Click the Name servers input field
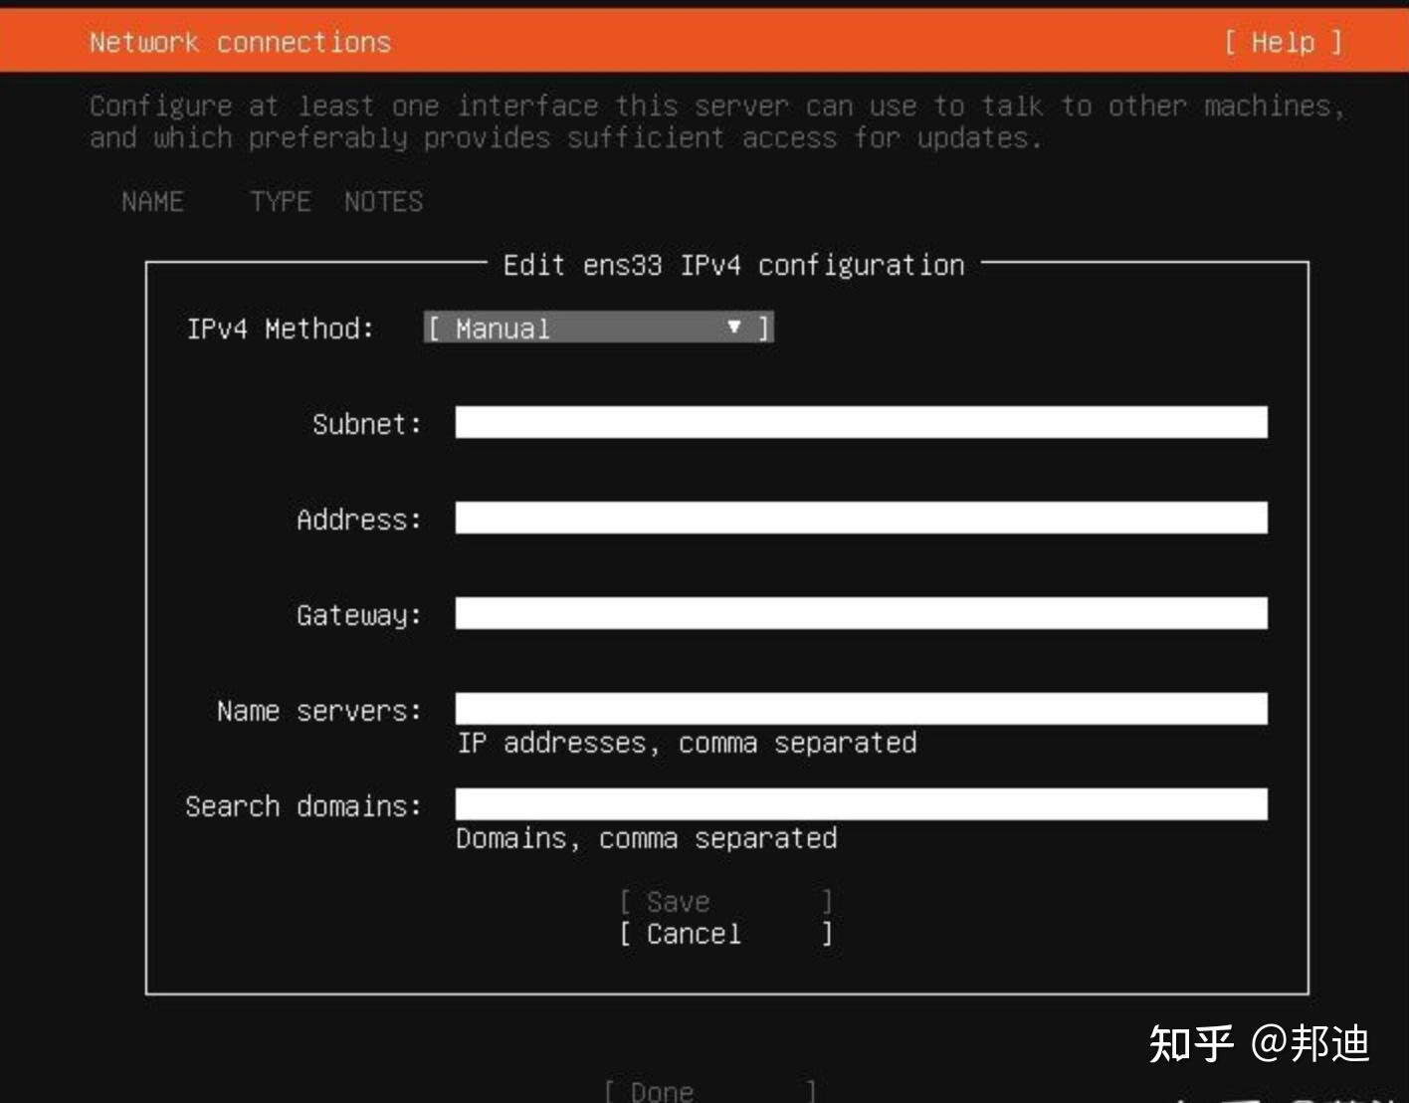1409x1103 pixels. point(859,709)
